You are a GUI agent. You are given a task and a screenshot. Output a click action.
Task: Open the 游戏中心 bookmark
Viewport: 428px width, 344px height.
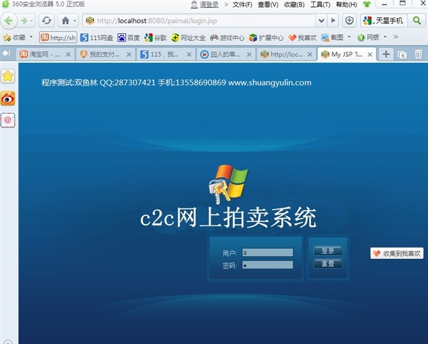(227, 38)
